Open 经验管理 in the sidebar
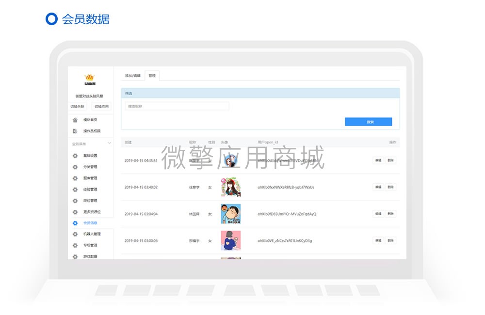The image size is (485, 315). pos(75,189)
